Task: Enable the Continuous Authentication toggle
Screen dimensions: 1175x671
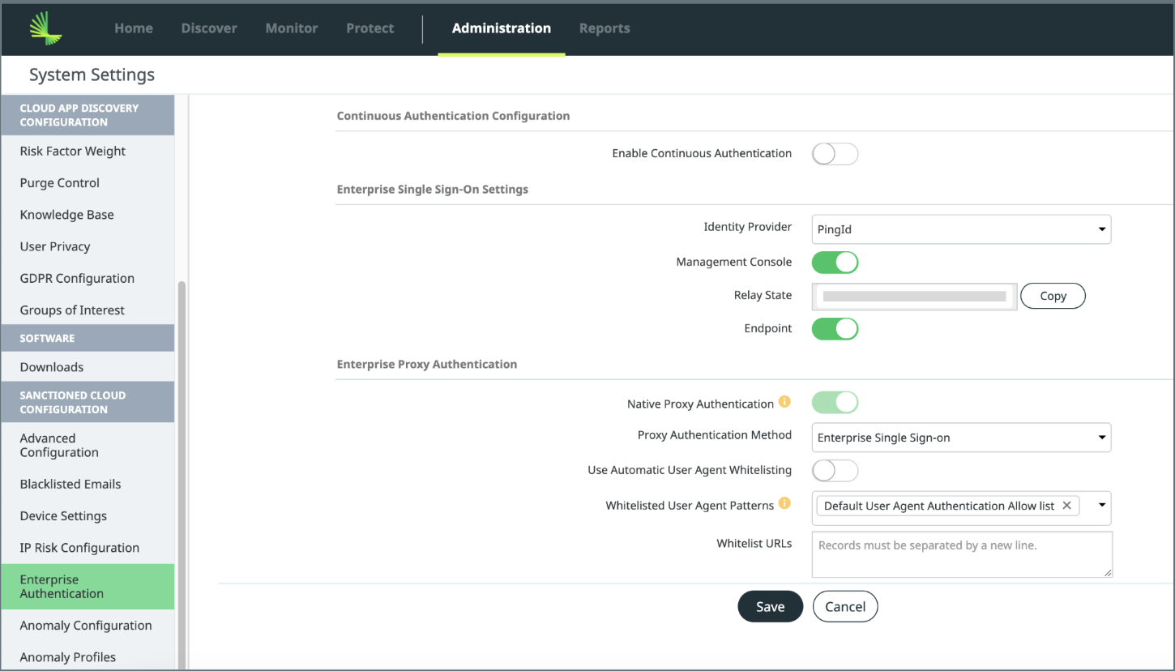Action: 835,154
